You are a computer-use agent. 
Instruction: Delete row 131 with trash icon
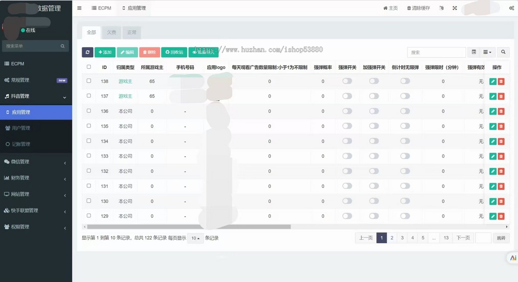[501, 186]
